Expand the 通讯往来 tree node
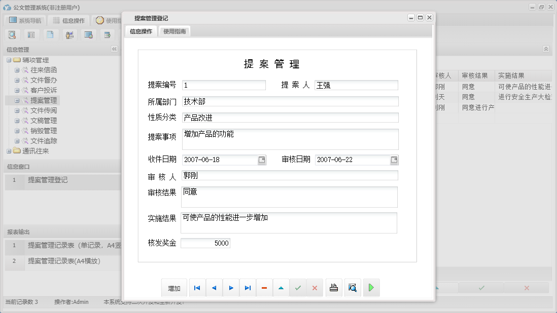 9,151
